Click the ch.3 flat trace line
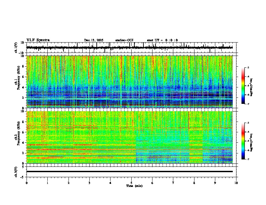The image size is (266, 205). (x=130, y=172)
